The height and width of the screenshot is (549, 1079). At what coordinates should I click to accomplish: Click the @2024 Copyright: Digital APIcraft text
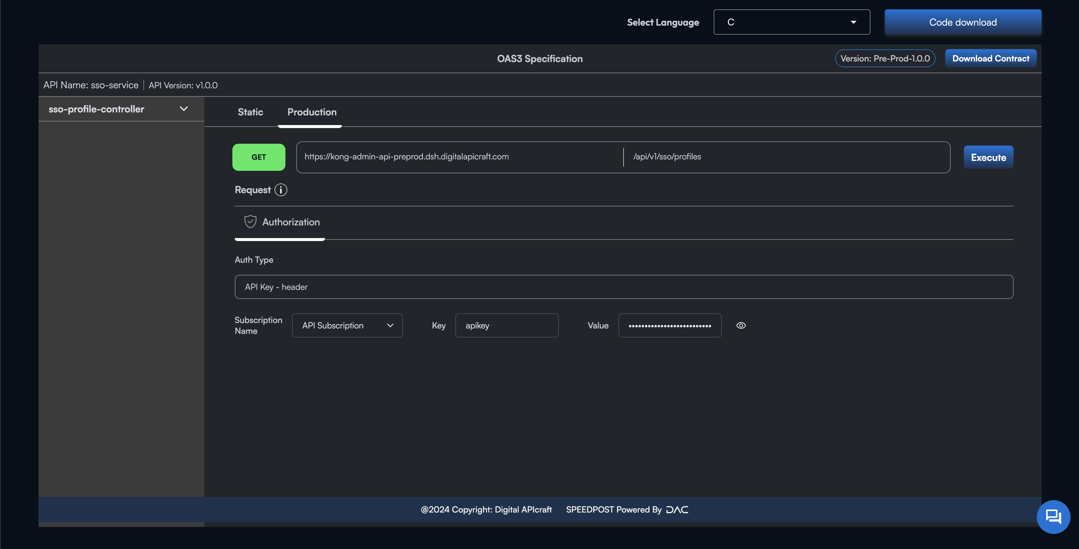point(486,510)
